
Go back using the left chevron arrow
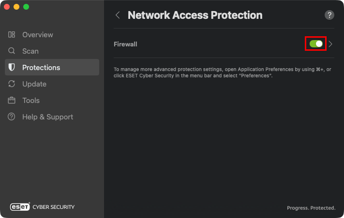118,15
